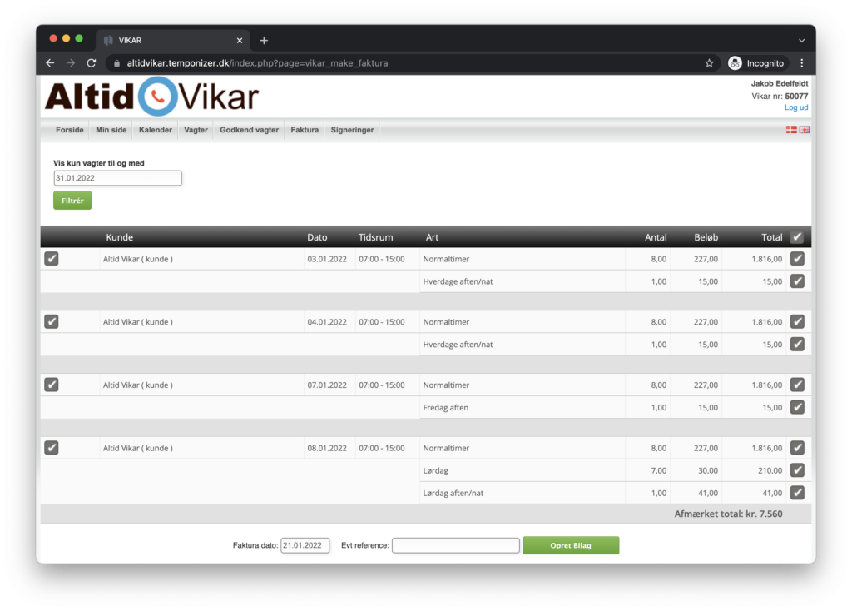Click the Opret Bilag button

pyautogui.click(x=571, y=545)
